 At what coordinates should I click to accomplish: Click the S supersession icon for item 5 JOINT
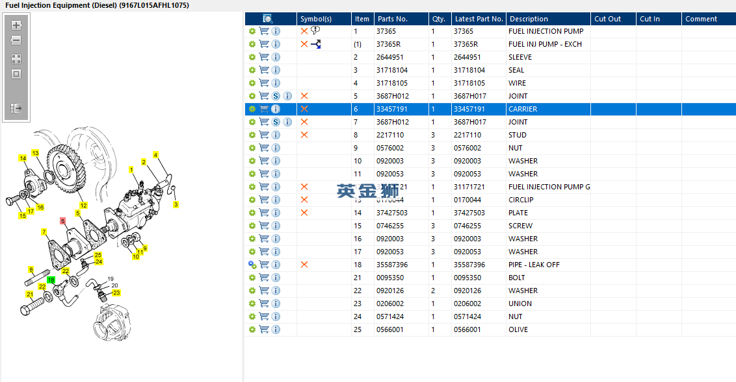coord(276,96)
